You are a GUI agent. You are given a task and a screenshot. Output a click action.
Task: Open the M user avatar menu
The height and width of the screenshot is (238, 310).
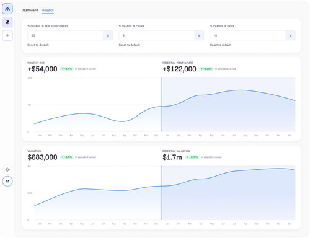[7, 181]
